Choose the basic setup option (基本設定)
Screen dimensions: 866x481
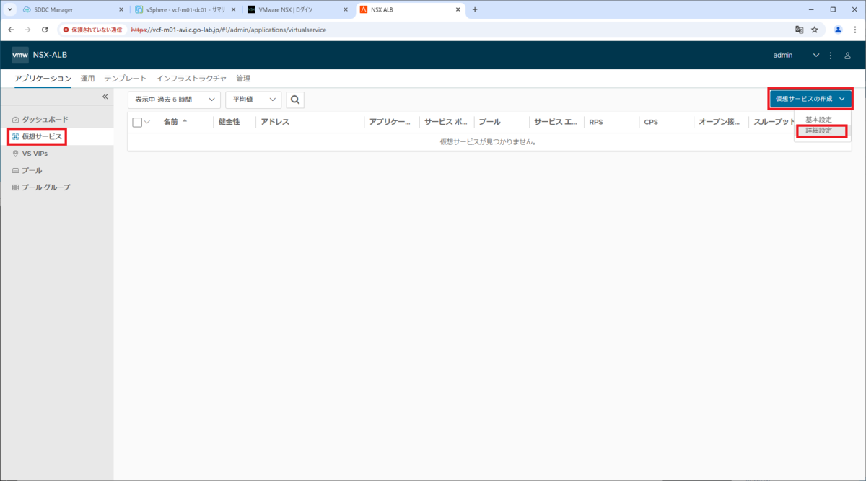click(x=818, y=120)
